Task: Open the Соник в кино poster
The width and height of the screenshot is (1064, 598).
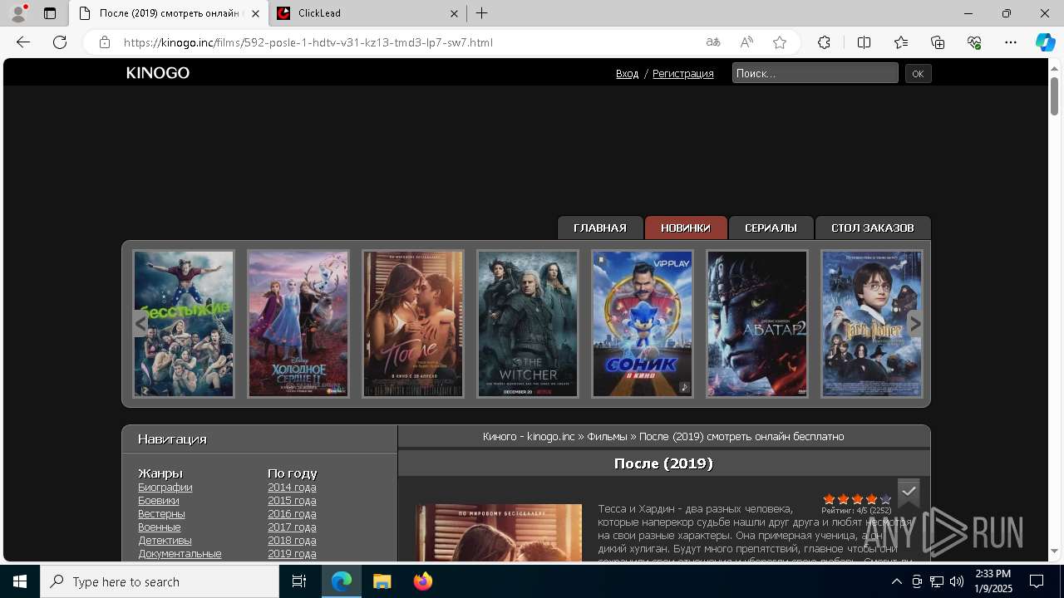Action: [x=643, y=324]
